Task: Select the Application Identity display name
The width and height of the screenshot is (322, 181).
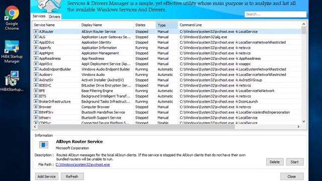Action: (96, 42)
